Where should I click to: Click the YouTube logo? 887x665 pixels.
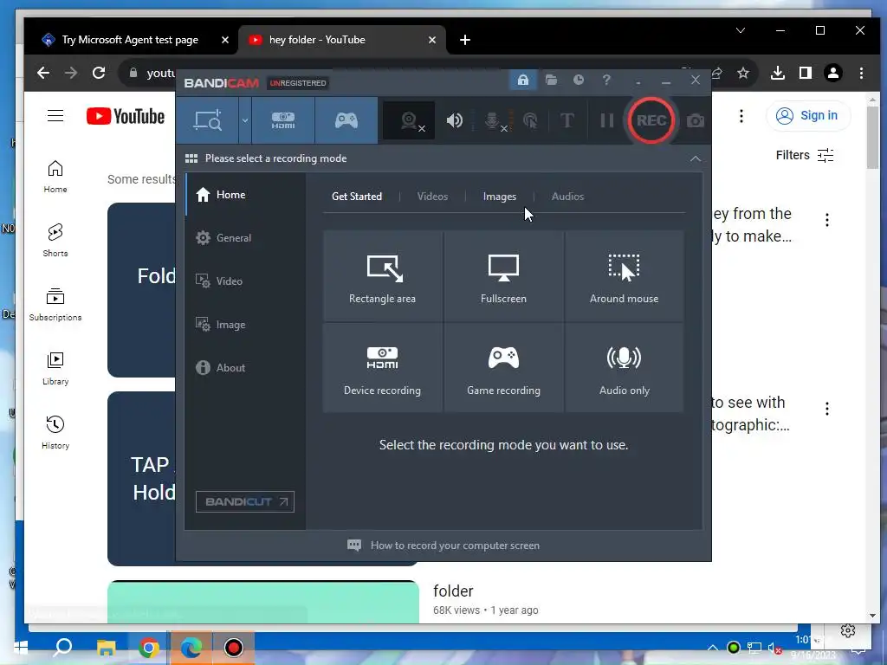point(126,117)
